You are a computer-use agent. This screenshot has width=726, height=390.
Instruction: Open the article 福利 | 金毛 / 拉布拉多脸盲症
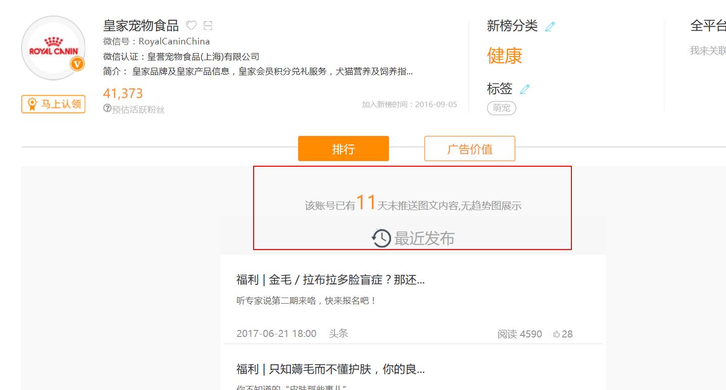click(x=330, y=279)
